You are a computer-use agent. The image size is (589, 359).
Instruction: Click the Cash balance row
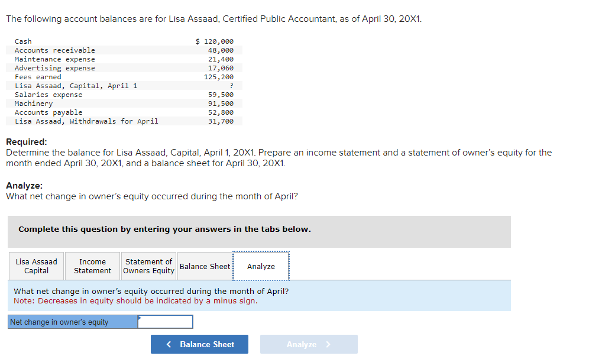point(118,41)
